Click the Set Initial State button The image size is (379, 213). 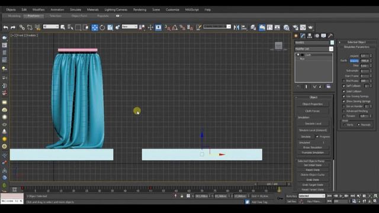pos(313,165)
